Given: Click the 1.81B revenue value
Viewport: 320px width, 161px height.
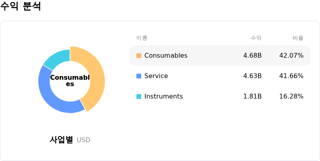Looking at the screenshot, I should (252, 97).
